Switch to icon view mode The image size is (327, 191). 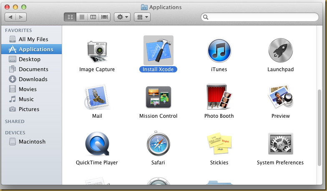(70, 17)
